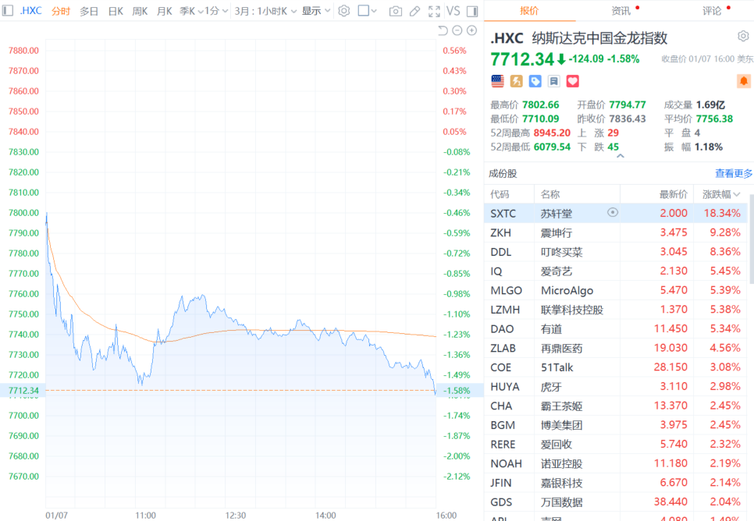Click the .HXC symbol in toolbar
The width and height of the screenshot is (754, 521).
click(x=30, y=11)
